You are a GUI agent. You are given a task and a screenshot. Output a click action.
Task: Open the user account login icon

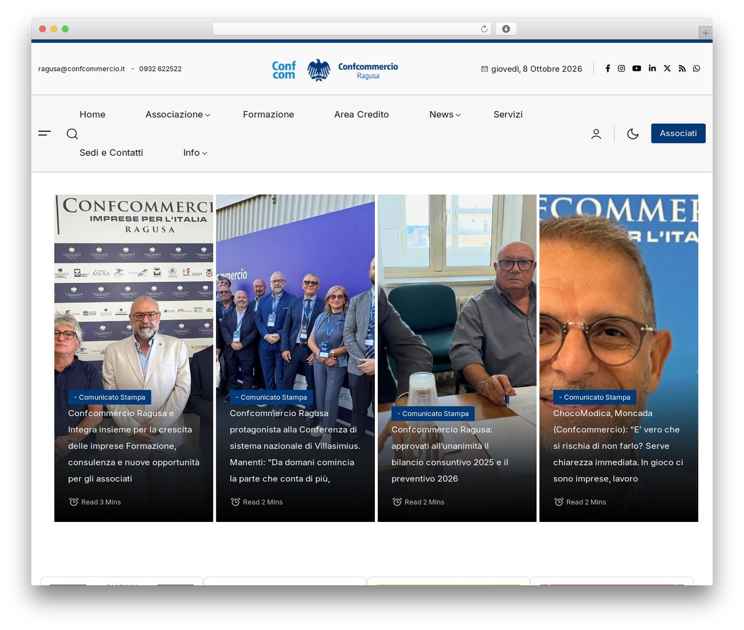point(596,134)
